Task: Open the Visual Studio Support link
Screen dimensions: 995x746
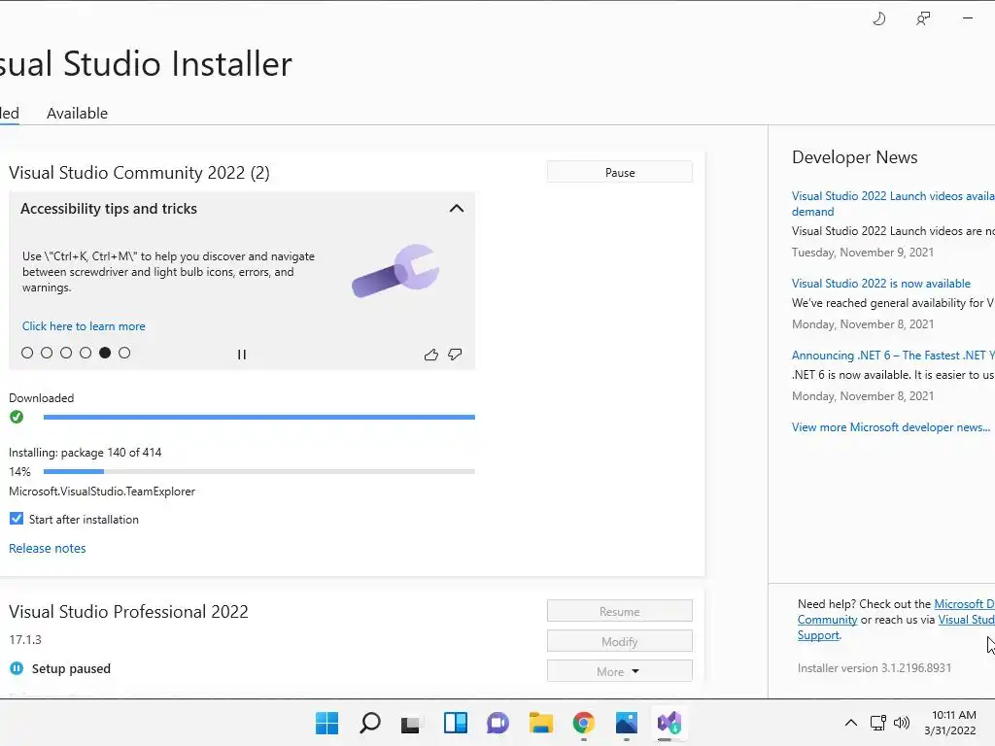Action: click(967, 620)
